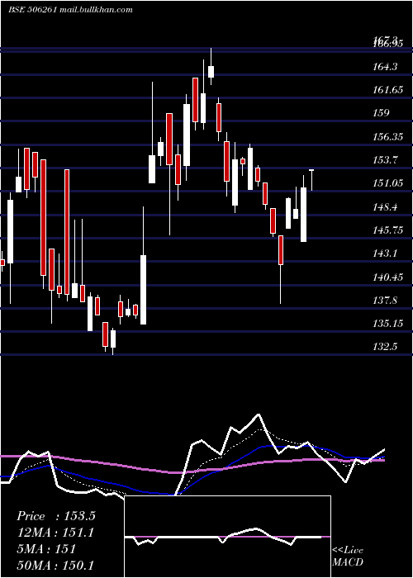Click the last candlestick at 153.5
The width and height of the screenshot is (413, 578).
(x=311, y=180)
